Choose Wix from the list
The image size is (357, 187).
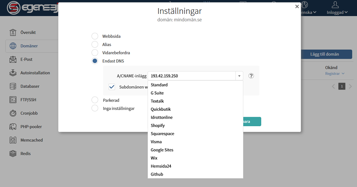coord(196,158)
